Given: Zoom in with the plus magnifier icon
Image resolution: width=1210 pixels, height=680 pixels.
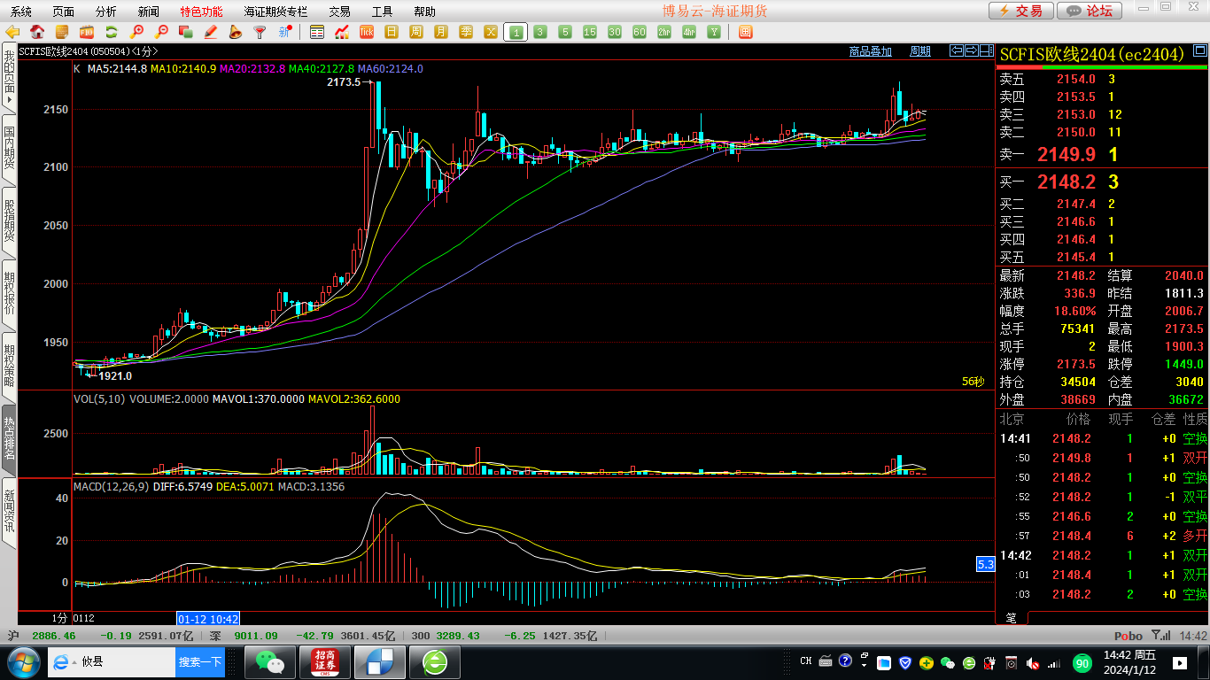Looking at the screenshot, I should (136, 32).
